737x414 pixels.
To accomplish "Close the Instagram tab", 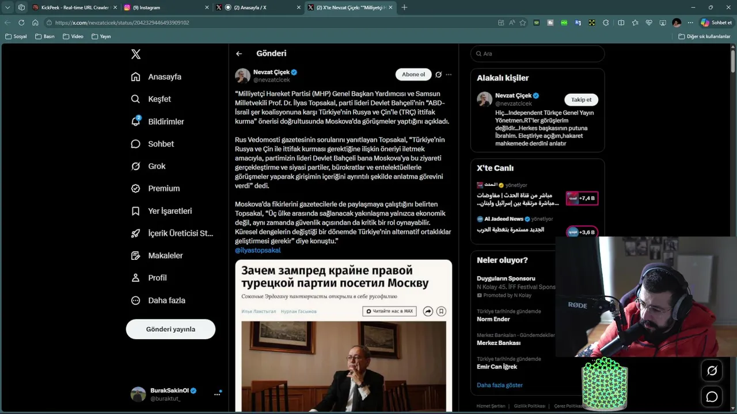I will (207, 7).
